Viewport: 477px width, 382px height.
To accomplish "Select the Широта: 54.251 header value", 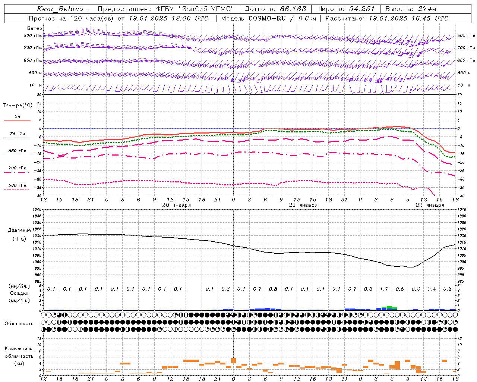I will [345, 9].
